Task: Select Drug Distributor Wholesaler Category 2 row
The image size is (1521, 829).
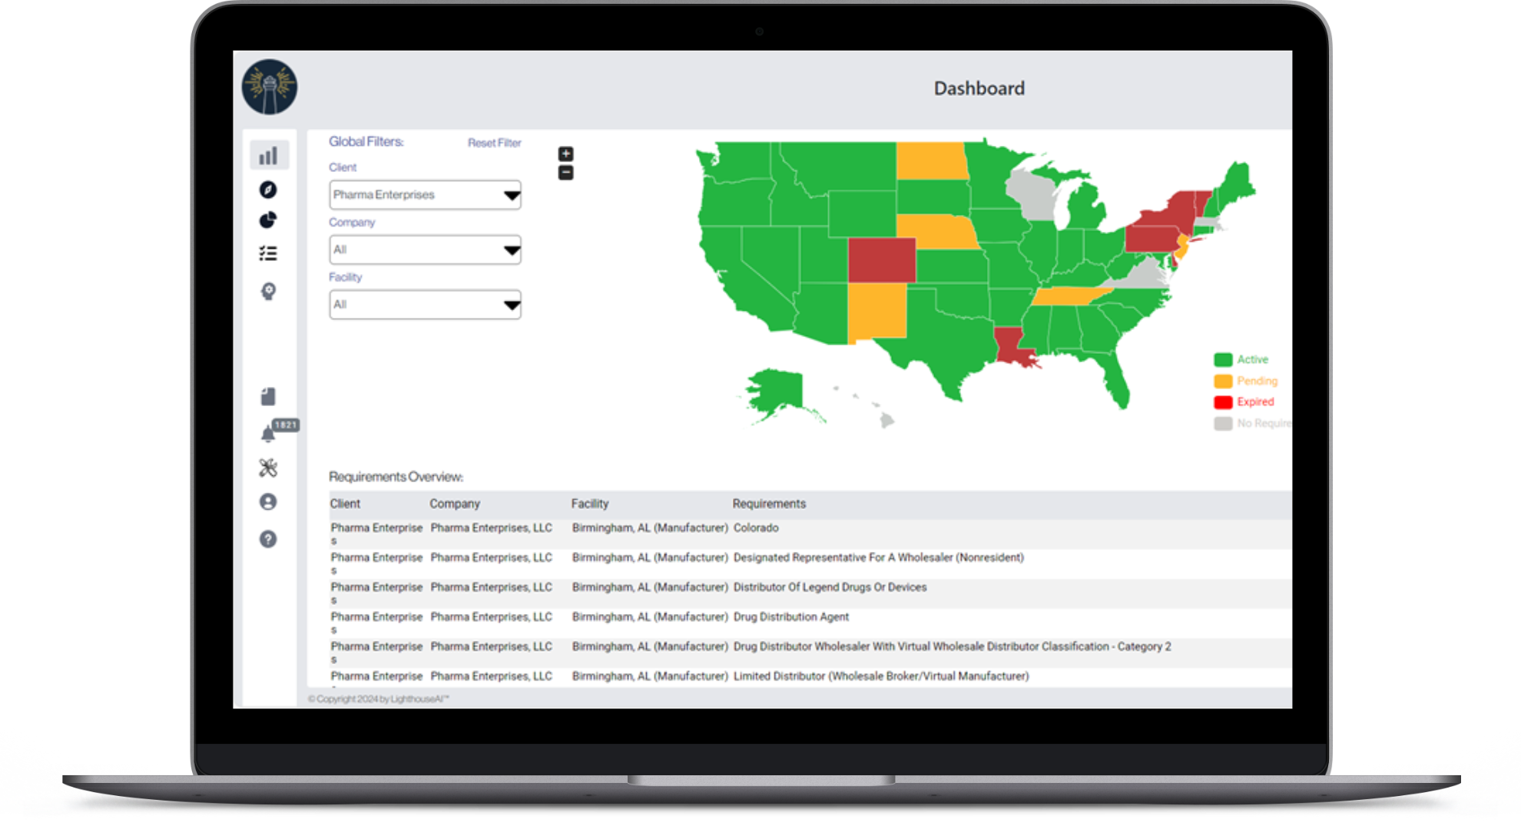Action: tap(810, 652)
